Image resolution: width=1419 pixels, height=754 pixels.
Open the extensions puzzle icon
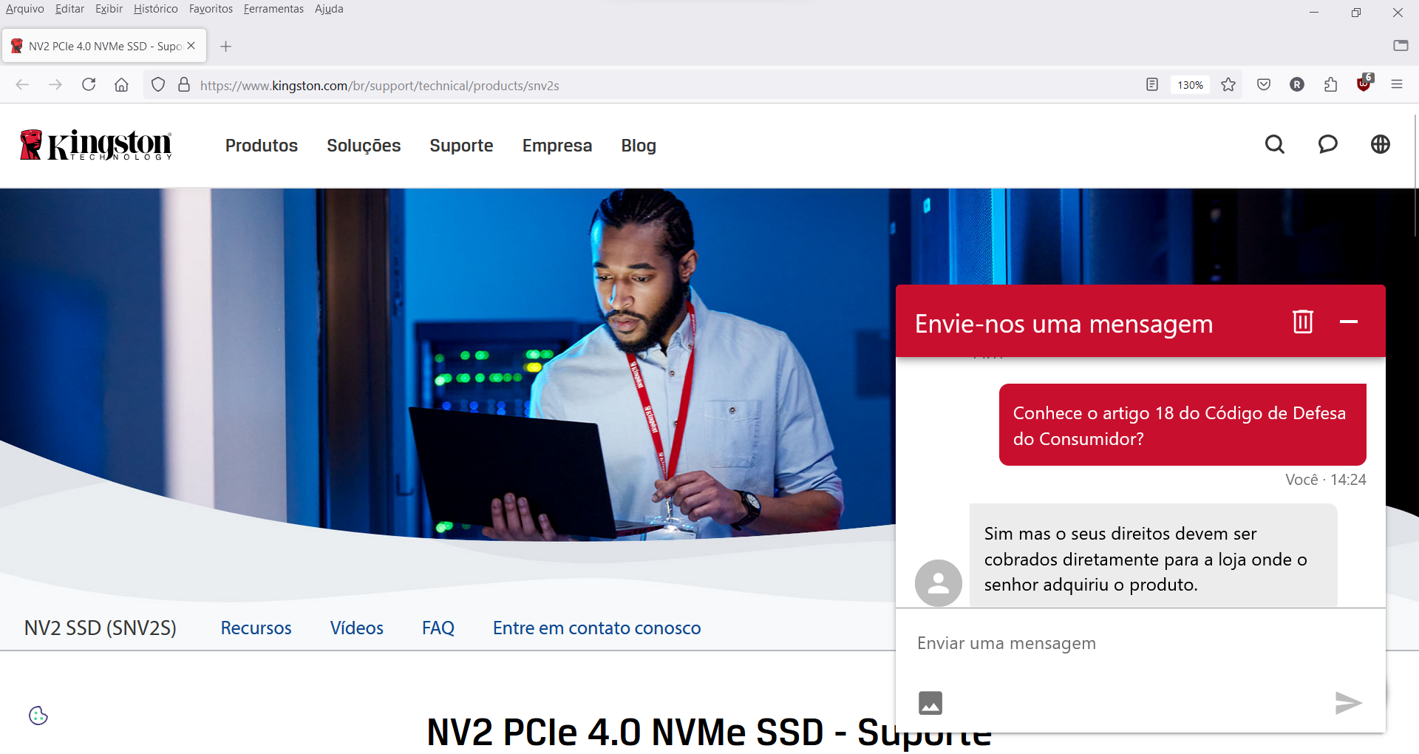(x=1331, y=85)
